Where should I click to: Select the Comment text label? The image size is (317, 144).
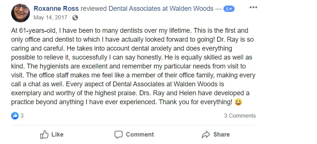[x=140, y=135]
